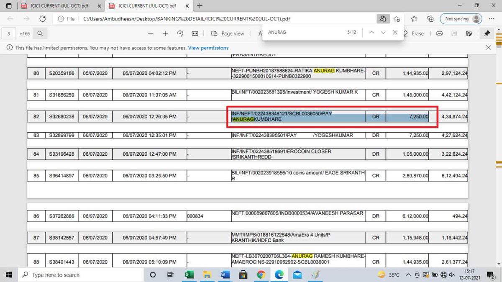Zoom out the PDF
Image resolution: width=502 pixels, height=282 pixels.
(151, 33)
